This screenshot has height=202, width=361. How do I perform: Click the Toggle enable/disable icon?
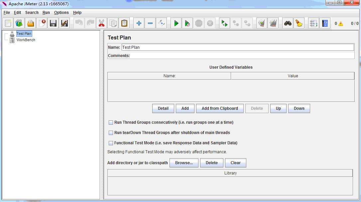coord(162,23)
